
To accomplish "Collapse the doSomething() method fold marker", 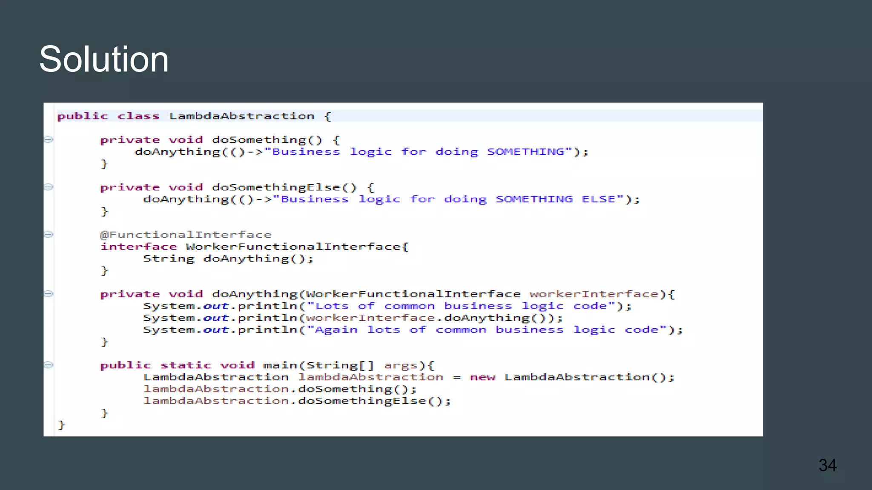I will (x=49, y=140).
